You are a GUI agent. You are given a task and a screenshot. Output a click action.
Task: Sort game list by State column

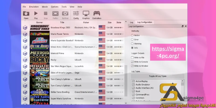119,22
